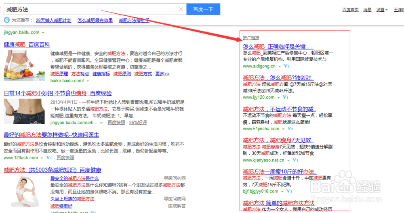Click V2 badge next to www.51jinsha.com
The image size is (404, 213).
coord(290,129)
